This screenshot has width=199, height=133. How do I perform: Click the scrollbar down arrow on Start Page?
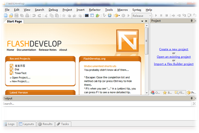[147, 93]
